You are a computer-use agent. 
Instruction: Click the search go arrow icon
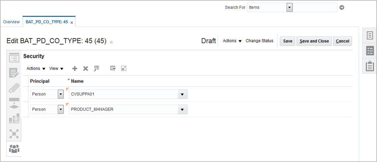342,7
